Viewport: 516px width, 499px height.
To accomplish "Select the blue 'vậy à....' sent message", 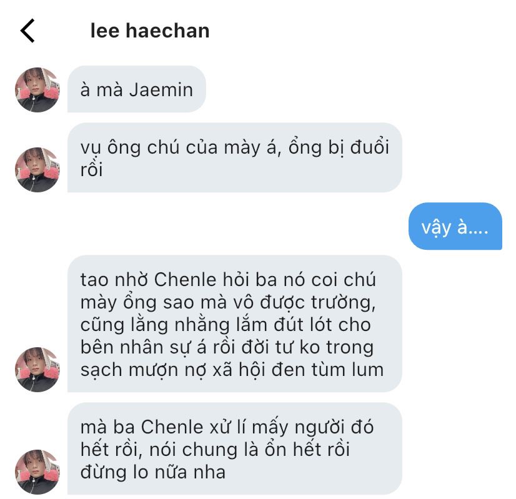I will [x=455, y=226].
